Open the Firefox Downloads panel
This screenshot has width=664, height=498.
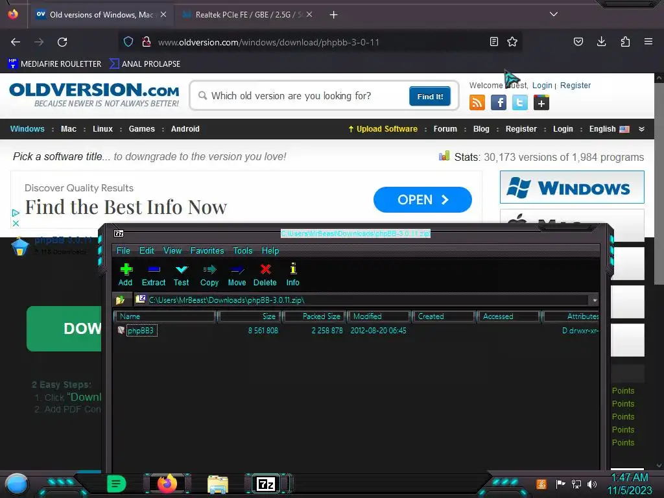click(x=601, y=41)
